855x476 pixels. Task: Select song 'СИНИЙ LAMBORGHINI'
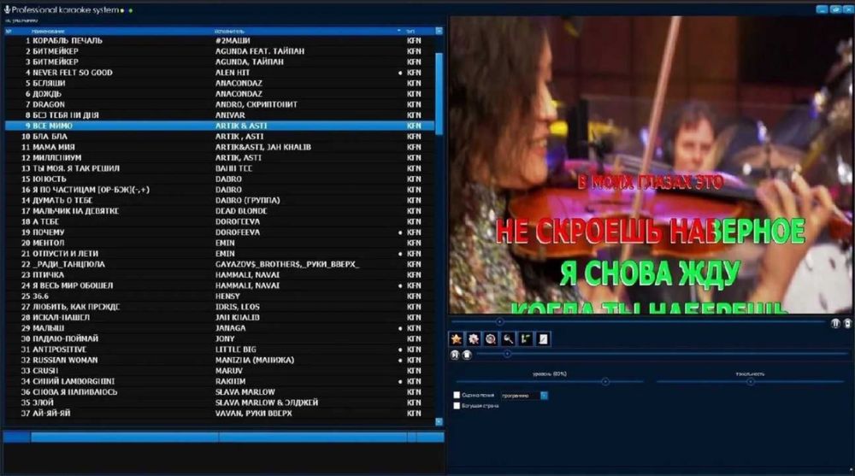click(x=74, y=381)
